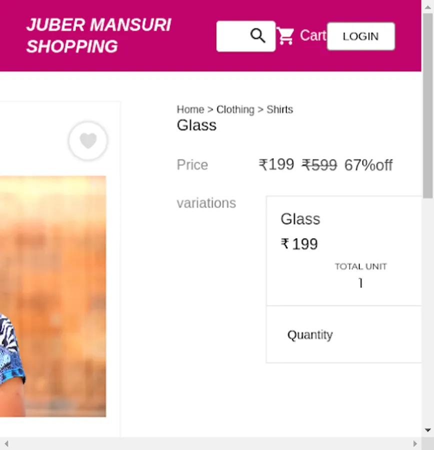Select the Glass variation card
The width and height of the screenshot is (434, 450).
point(344,251)
